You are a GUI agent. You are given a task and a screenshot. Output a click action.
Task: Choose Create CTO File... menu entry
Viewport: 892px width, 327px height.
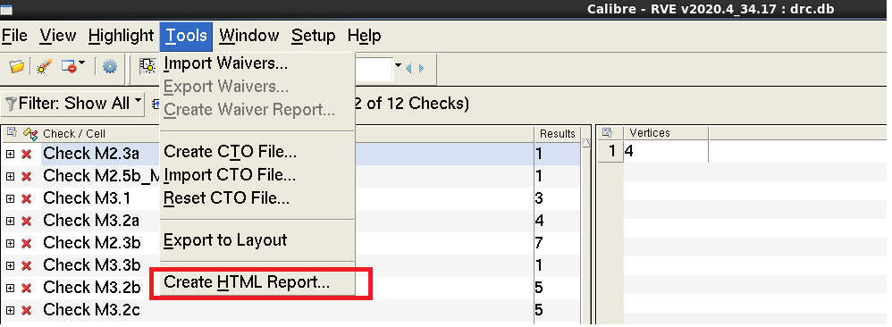coord(257,153)
